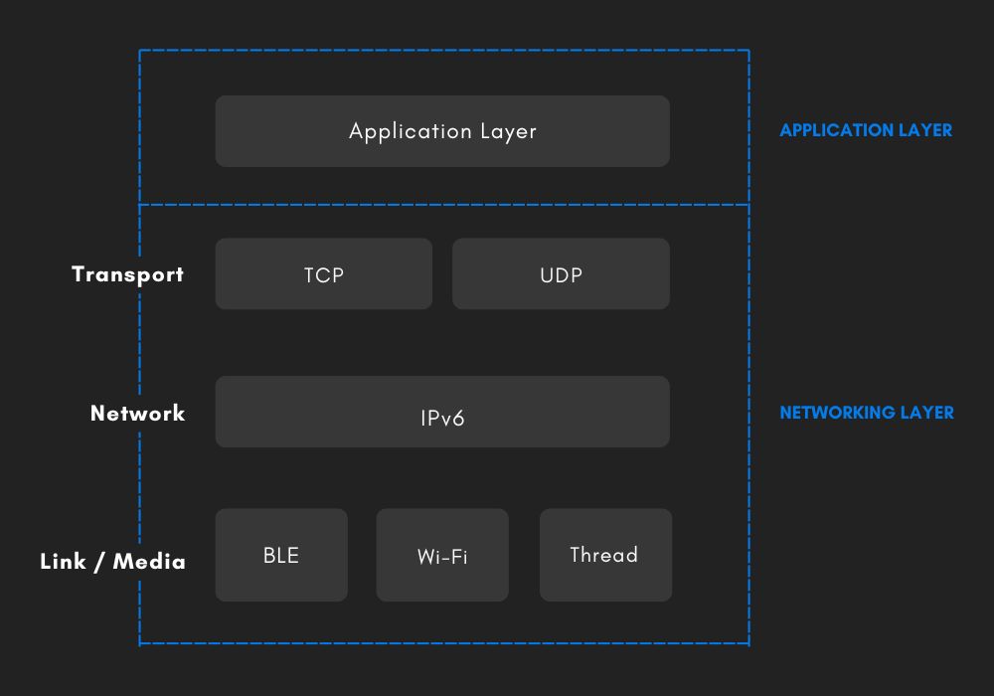Click the bottom dashed border of diagram
The width and height of the screenshot is (994, 696).
(442, 644)
